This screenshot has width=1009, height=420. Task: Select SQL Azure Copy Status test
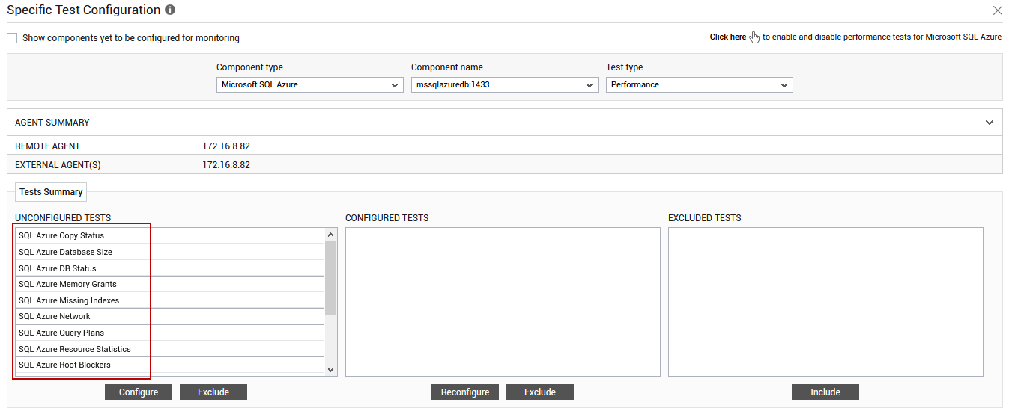click(x=170, y=235)
